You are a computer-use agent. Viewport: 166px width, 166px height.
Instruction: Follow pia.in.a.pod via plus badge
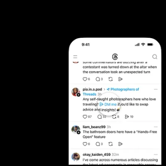tap(78, 95)
